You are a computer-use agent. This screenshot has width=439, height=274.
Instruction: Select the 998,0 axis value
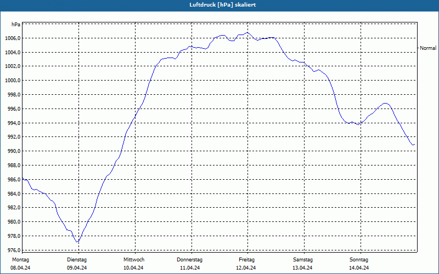point(14,94)
